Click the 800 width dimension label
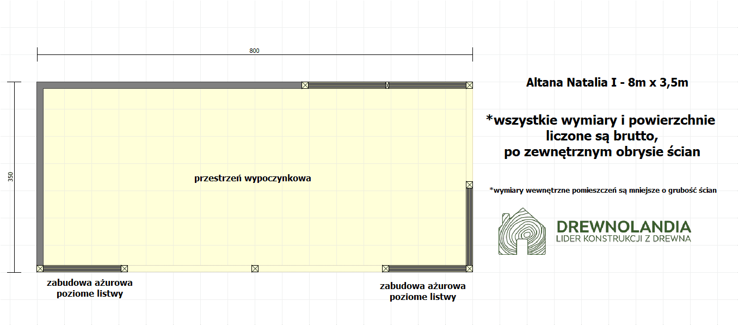This screenshot has height=325, width=738. (254, 51)
